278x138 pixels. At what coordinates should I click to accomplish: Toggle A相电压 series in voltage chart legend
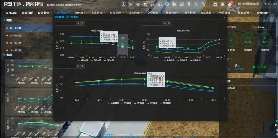pyautogui.click(x=83, y=60)
